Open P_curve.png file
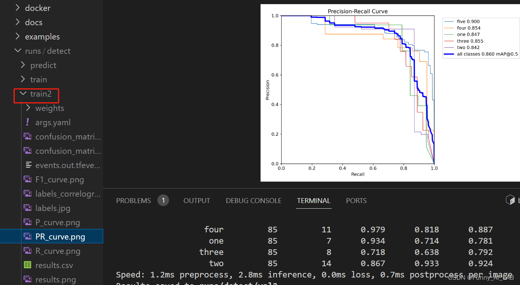 [x=58, y=222]
